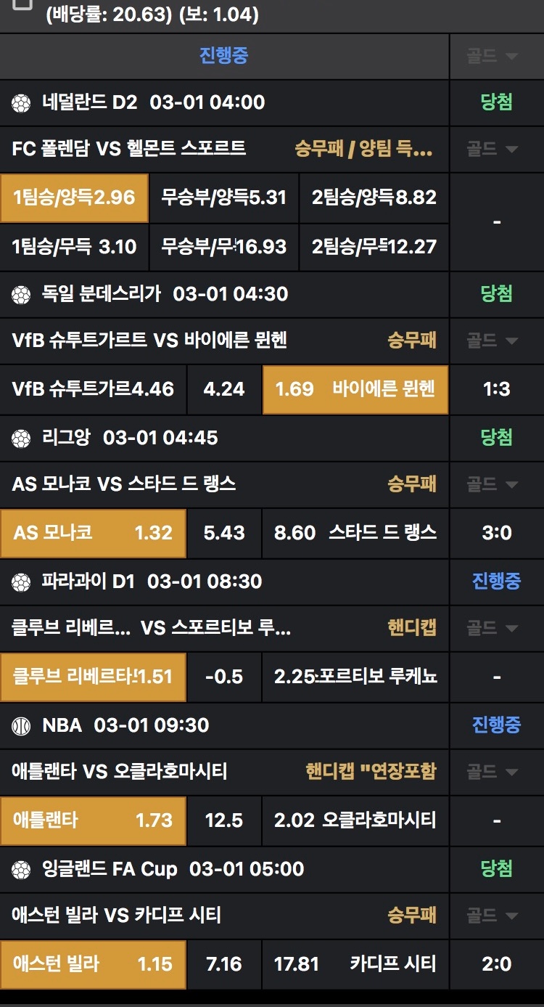The width and height of the screenshot is (544, 1007).
Task: Click the 무승부/양득 5.31 option
Action: click(223, 197)
